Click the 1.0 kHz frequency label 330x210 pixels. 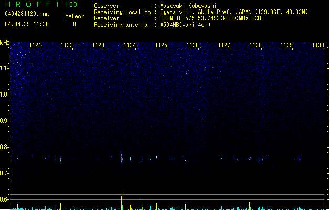[4, 94]
